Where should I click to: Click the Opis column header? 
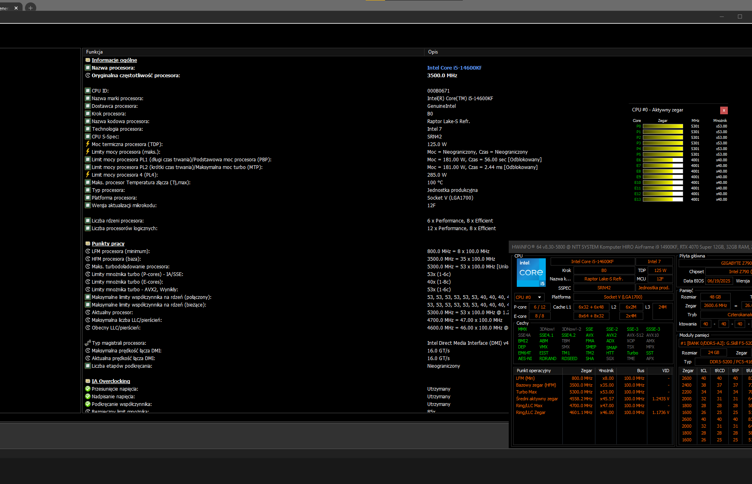433,52
